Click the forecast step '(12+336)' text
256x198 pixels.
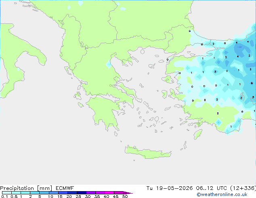click(243, 188)
